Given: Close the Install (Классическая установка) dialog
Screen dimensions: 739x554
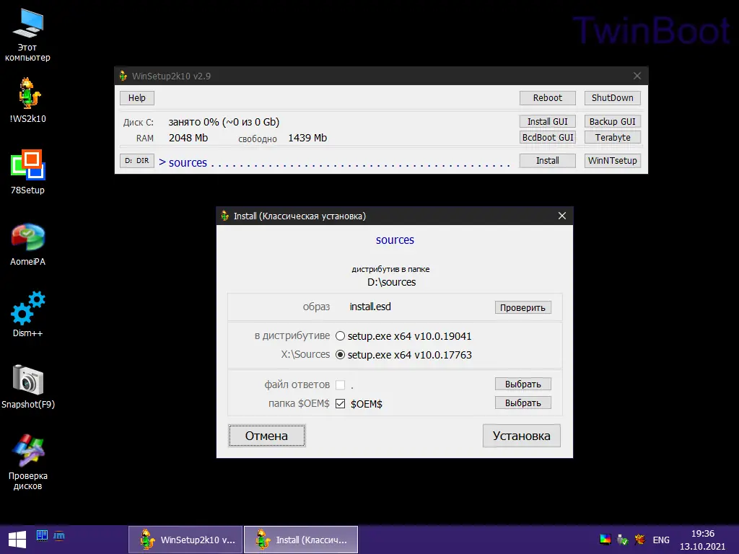Looking at the screenshot, I should (561, 216).
